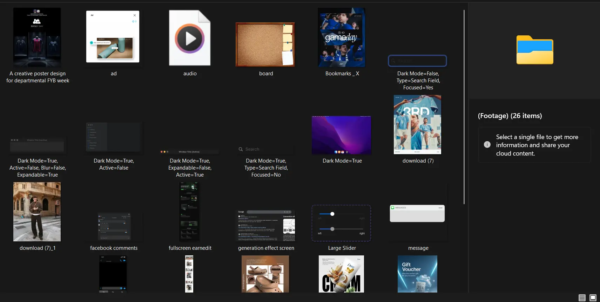Select the fullscreen earnedit file
Image resolution: width=600 pixels, height=302 pixels.
[189, 212]
